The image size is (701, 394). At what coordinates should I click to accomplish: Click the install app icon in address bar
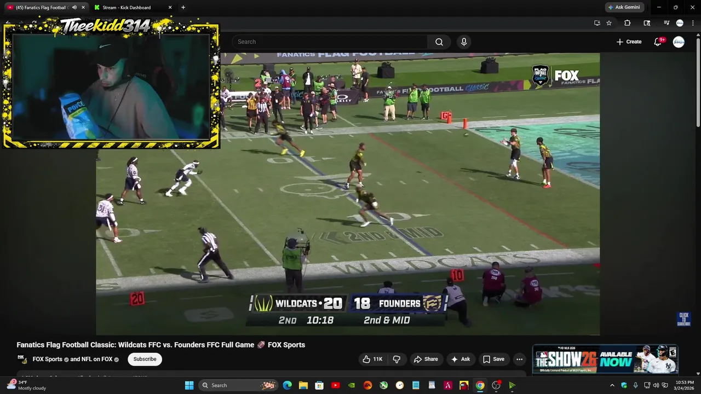[597, 23]
